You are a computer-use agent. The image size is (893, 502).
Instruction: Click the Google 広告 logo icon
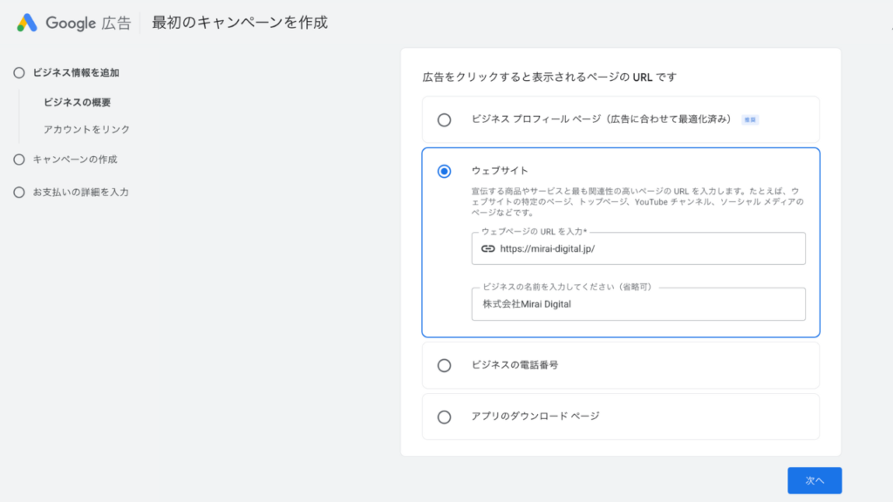(27, 23)
